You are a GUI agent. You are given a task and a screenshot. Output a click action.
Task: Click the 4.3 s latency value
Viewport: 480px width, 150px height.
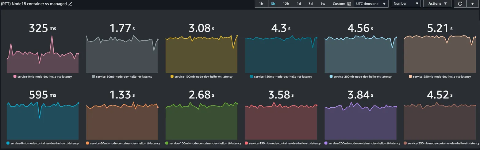click(x=281, y=28)
